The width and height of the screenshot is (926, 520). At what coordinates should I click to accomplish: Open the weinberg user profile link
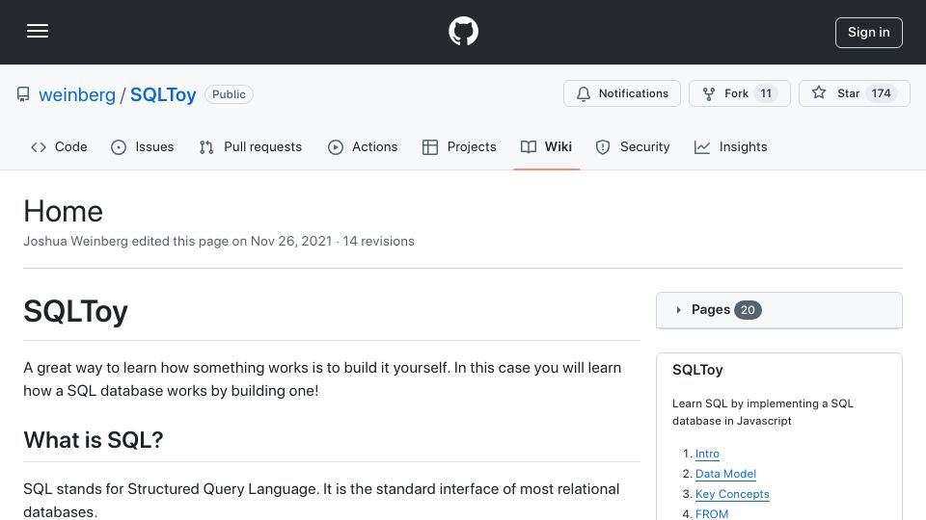pos(77,94)
